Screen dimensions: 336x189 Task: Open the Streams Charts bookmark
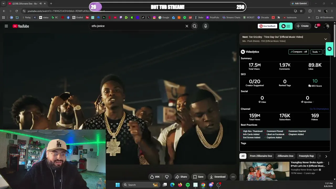[231, 18]
